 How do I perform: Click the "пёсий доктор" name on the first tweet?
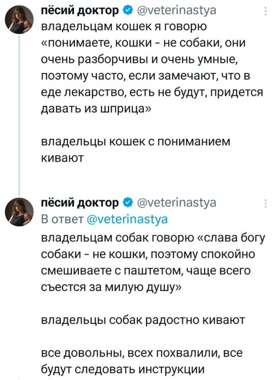tap(82, 10)
